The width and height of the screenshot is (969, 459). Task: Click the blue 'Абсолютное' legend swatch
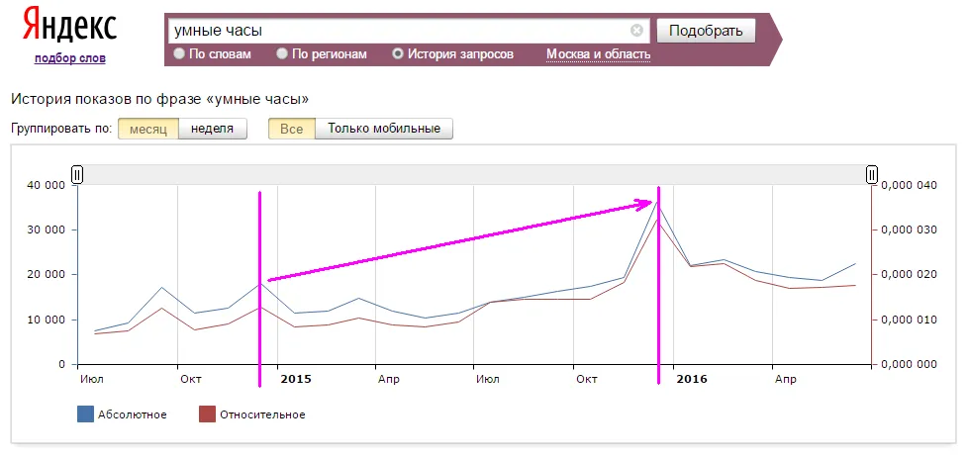coord(85,414)
